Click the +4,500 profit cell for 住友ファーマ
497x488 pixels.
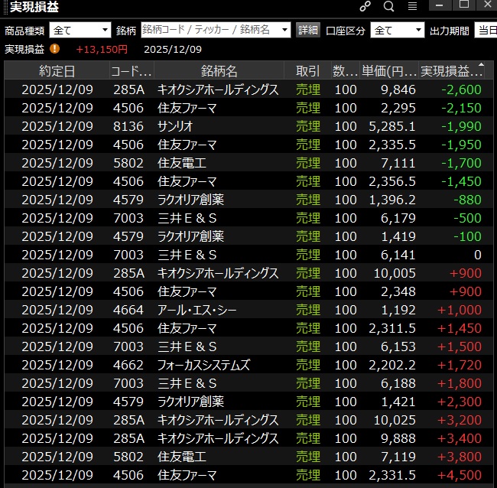click(x=461, y=475)
